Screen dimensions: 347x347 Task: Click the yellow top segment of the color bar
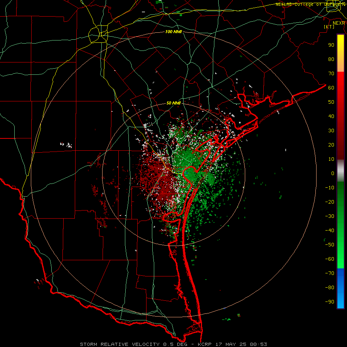pyautogui.click(x=340, y=53)
